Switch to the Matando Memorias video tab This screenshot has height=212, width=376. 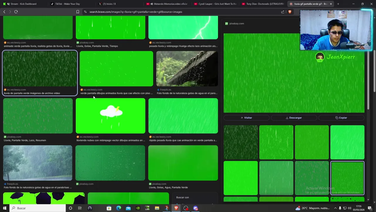(167, 4)
